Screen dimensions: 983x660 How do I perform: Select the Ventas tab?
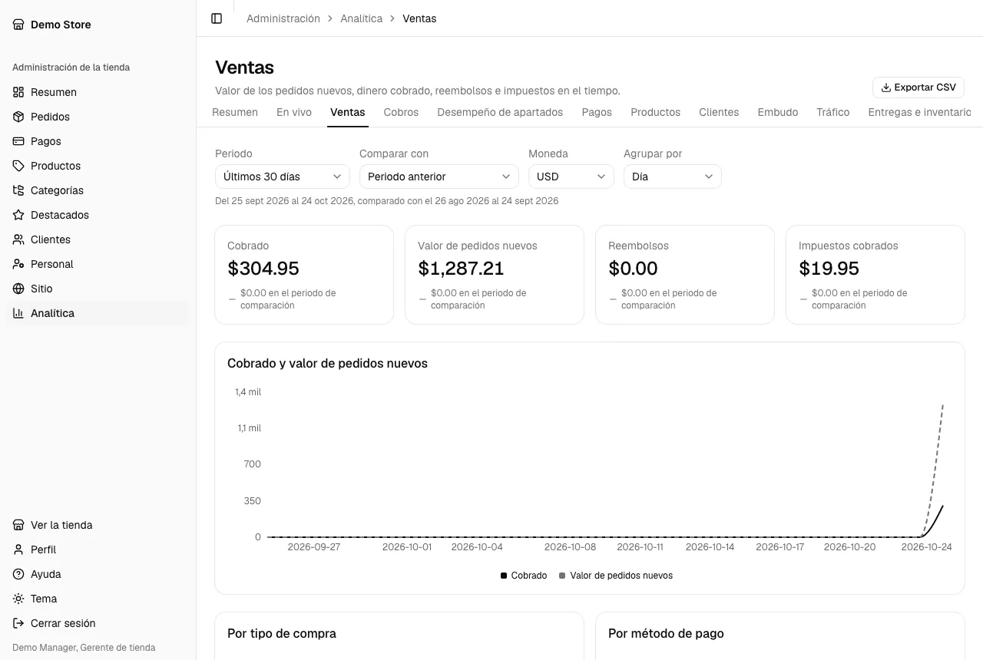(348, 112)
